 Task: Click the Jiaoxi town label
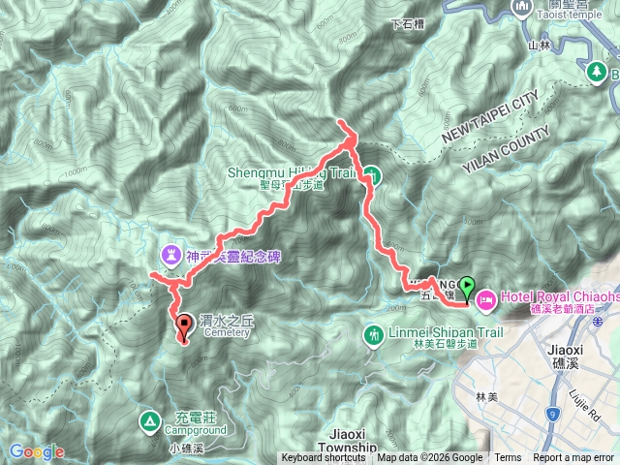tap(566, 356)
